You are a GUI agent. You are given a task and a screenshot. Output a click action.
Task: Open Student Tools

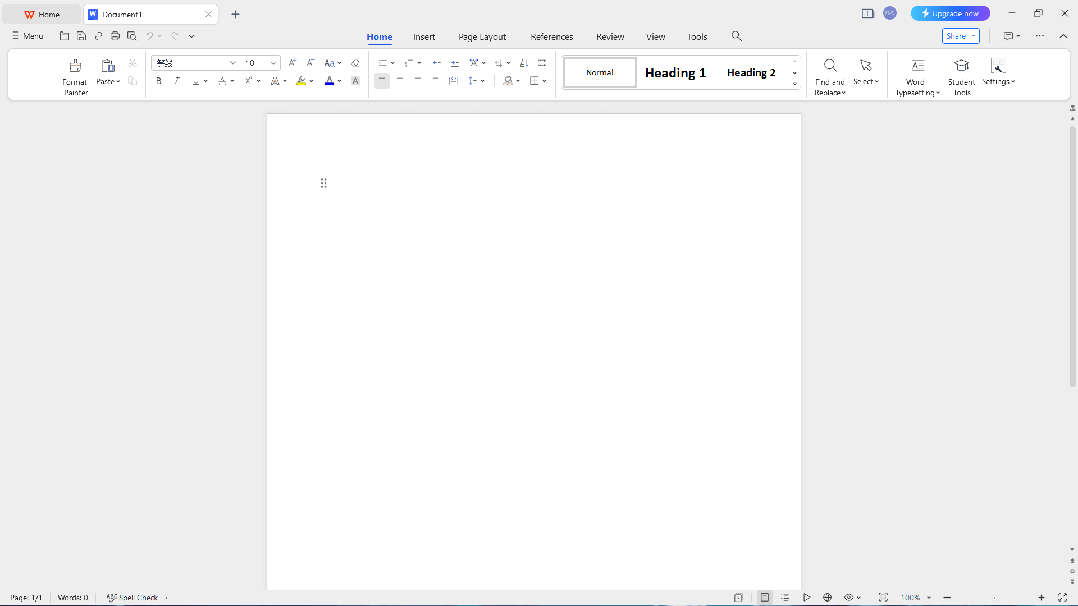[x=961, y=75]
